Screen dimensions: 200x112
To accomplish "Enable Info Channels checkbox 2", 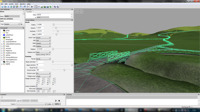I will click(49, 91).
